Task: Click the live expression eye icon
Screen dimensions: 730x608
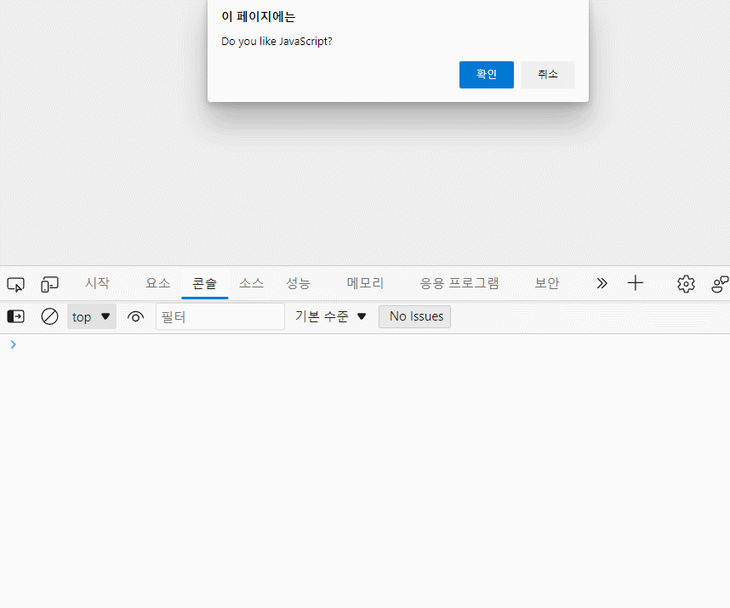Action: 135,317
